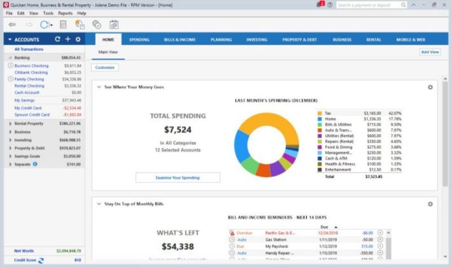The width and height of the screenshot is (452, 267).
Task: Click the add account plus icon
Action: point(67,39)
